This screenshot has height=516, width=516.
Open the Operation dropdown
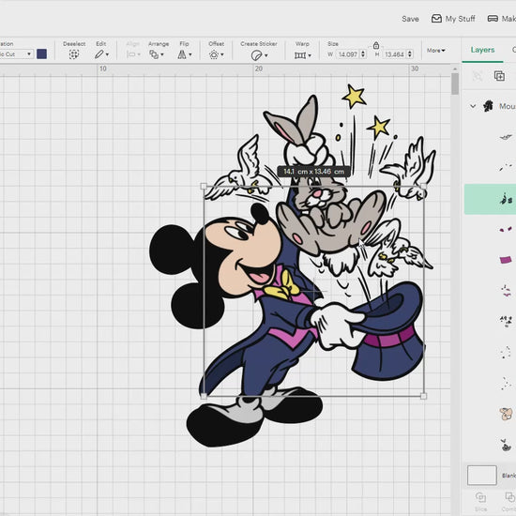(16, 54)
